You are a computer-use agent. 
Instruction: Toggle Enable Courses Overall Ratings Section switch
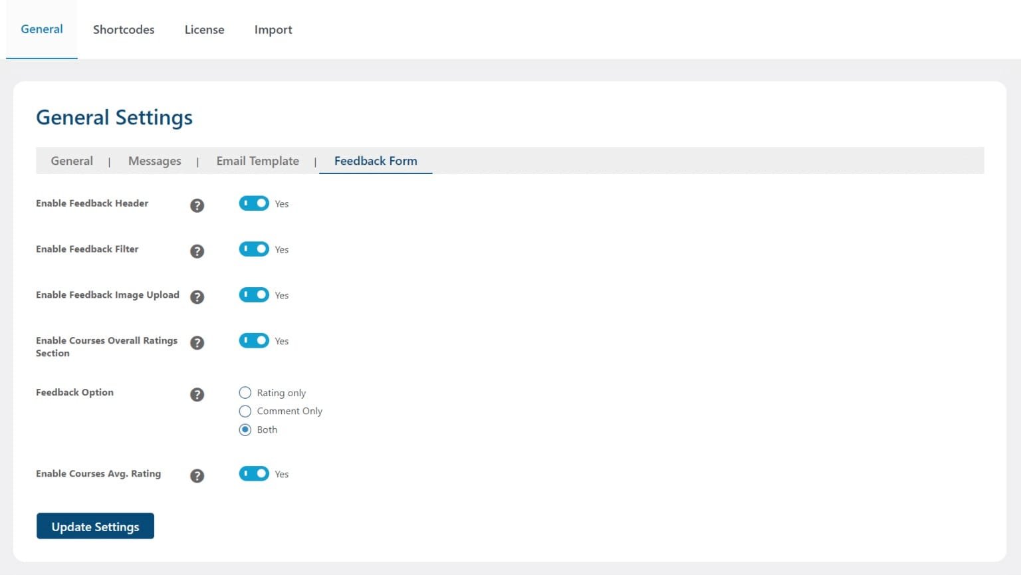point(254,341)
